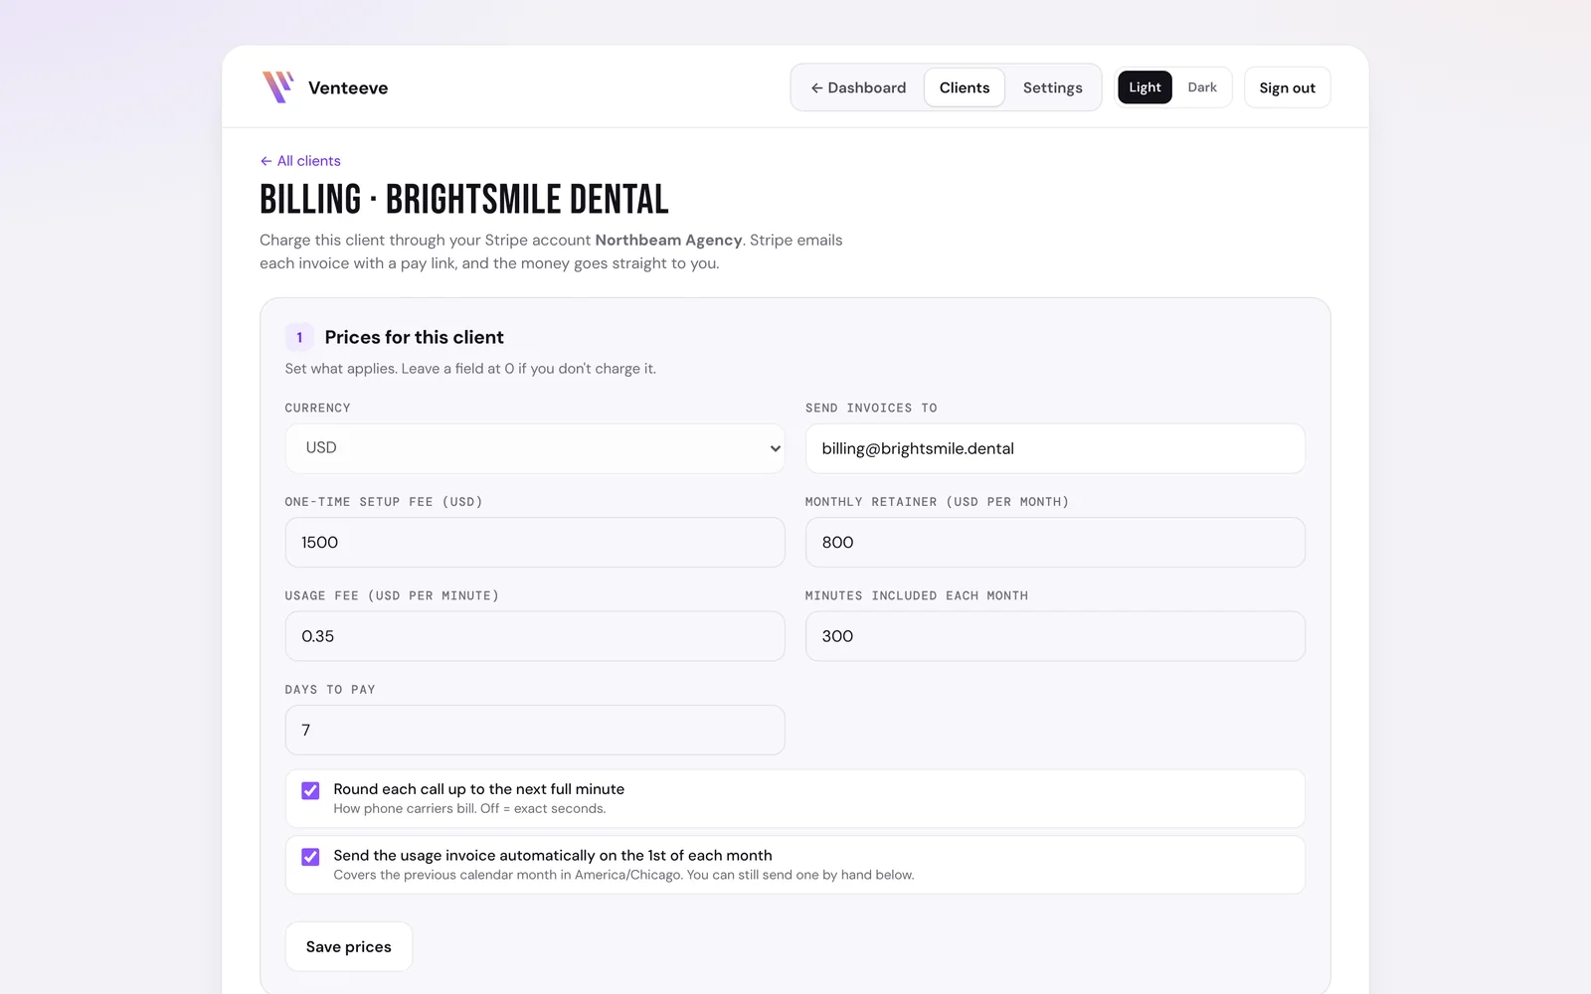Click the 'Northbeam Agency' account name
The height and width of the screenshot is (994, 1591).
(668, 240)
